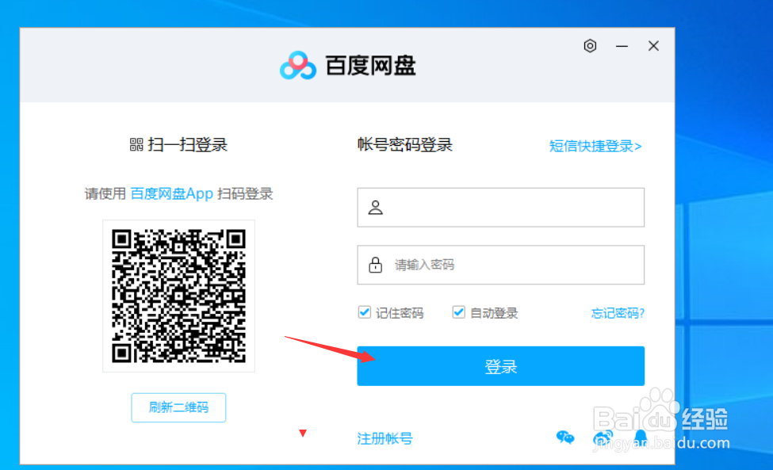Screen dimensions: 773x470
Task: Click the 注册帐号 link
Action: [x=385, y=438]
